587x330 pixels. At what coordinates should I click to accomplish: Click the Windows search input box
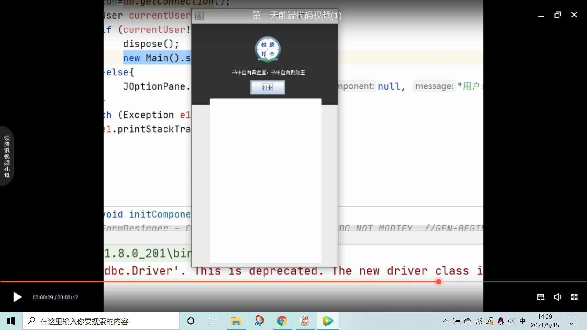coord(101,321)
